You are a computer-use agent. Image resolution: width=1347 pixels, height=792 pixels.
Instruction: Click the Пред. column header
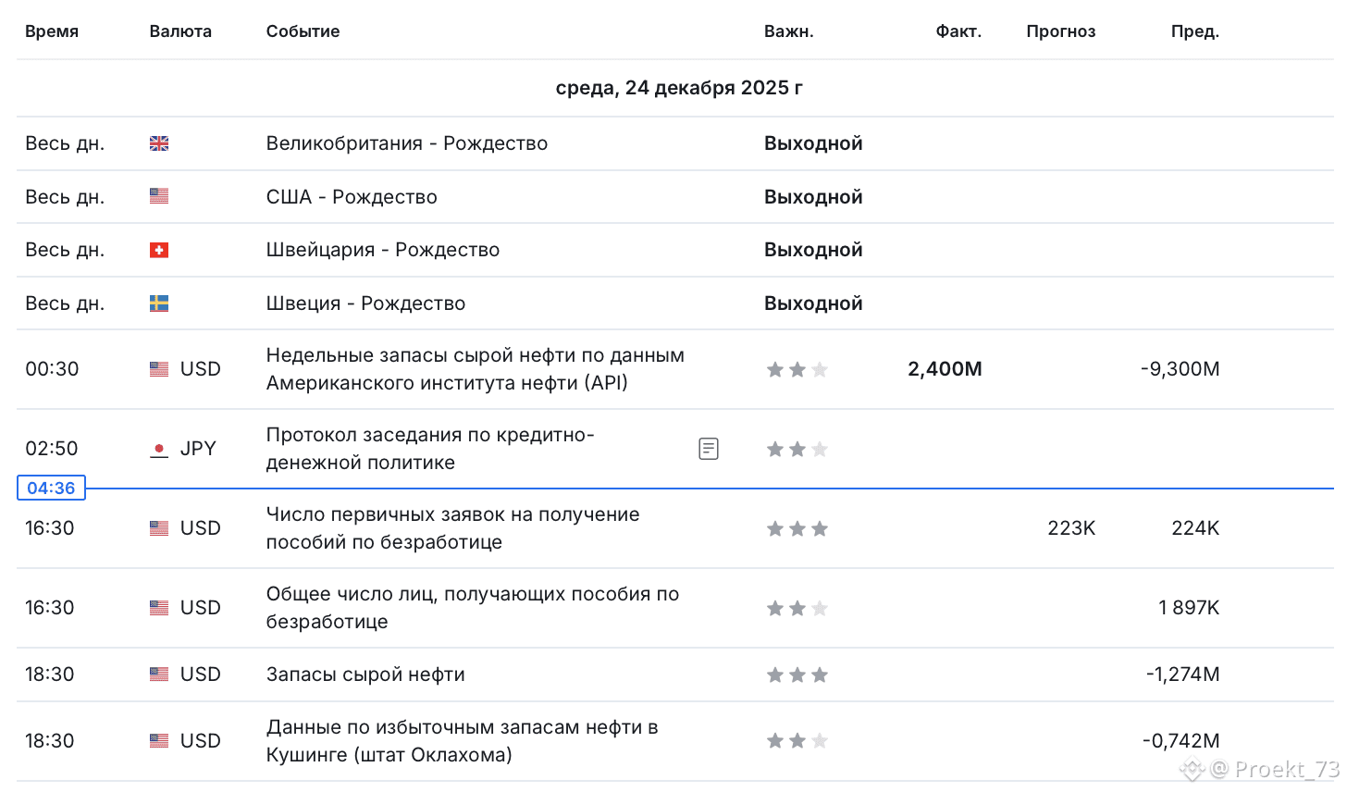1195,31
